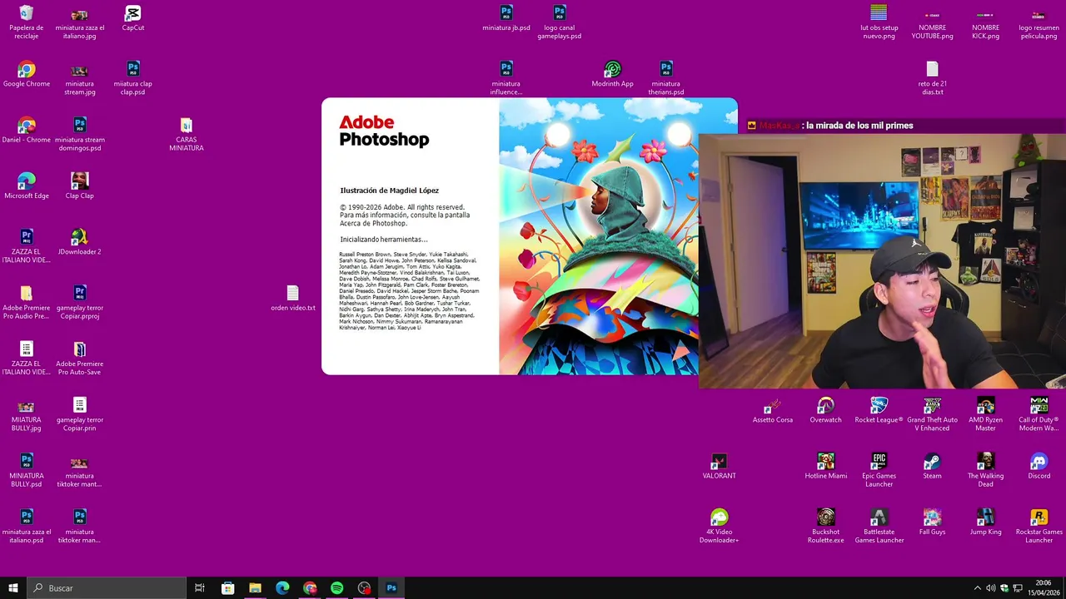Open Windows Security tray icon
This screenshot has width=1066, height=599.
click(1004, 588)
